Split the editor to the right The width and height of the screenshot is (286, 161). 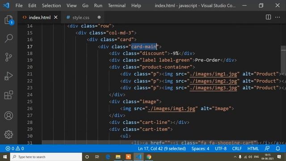coord(268,17)
